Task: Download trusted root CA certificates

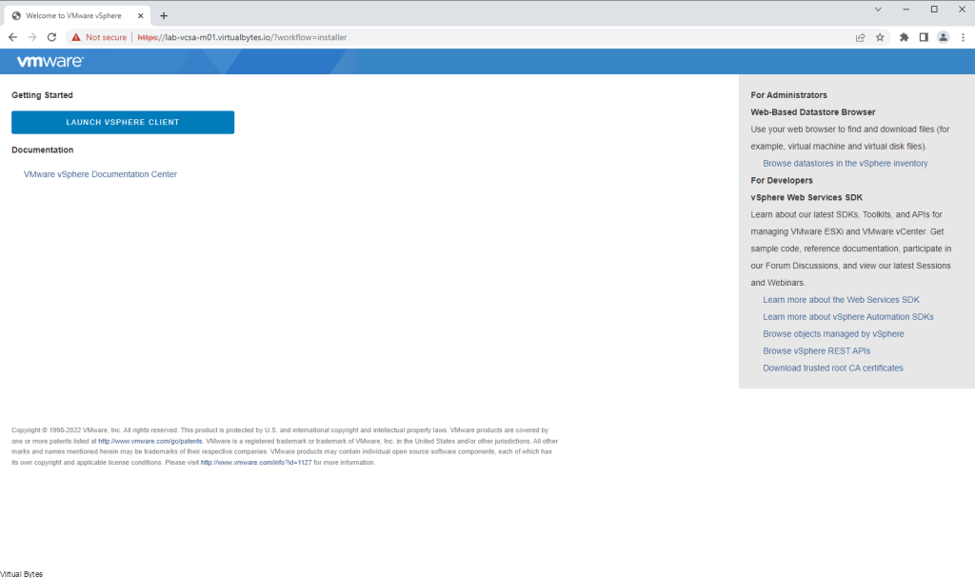Action: click(x=832, y=368)
